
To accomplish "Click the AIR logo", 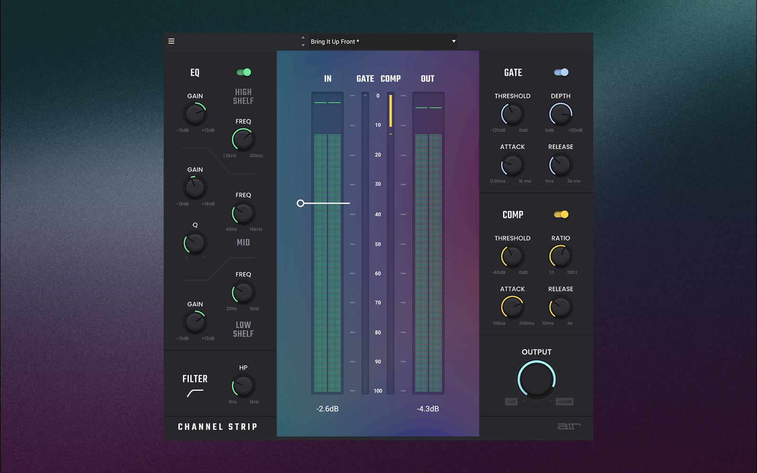I will click(569, 426).
